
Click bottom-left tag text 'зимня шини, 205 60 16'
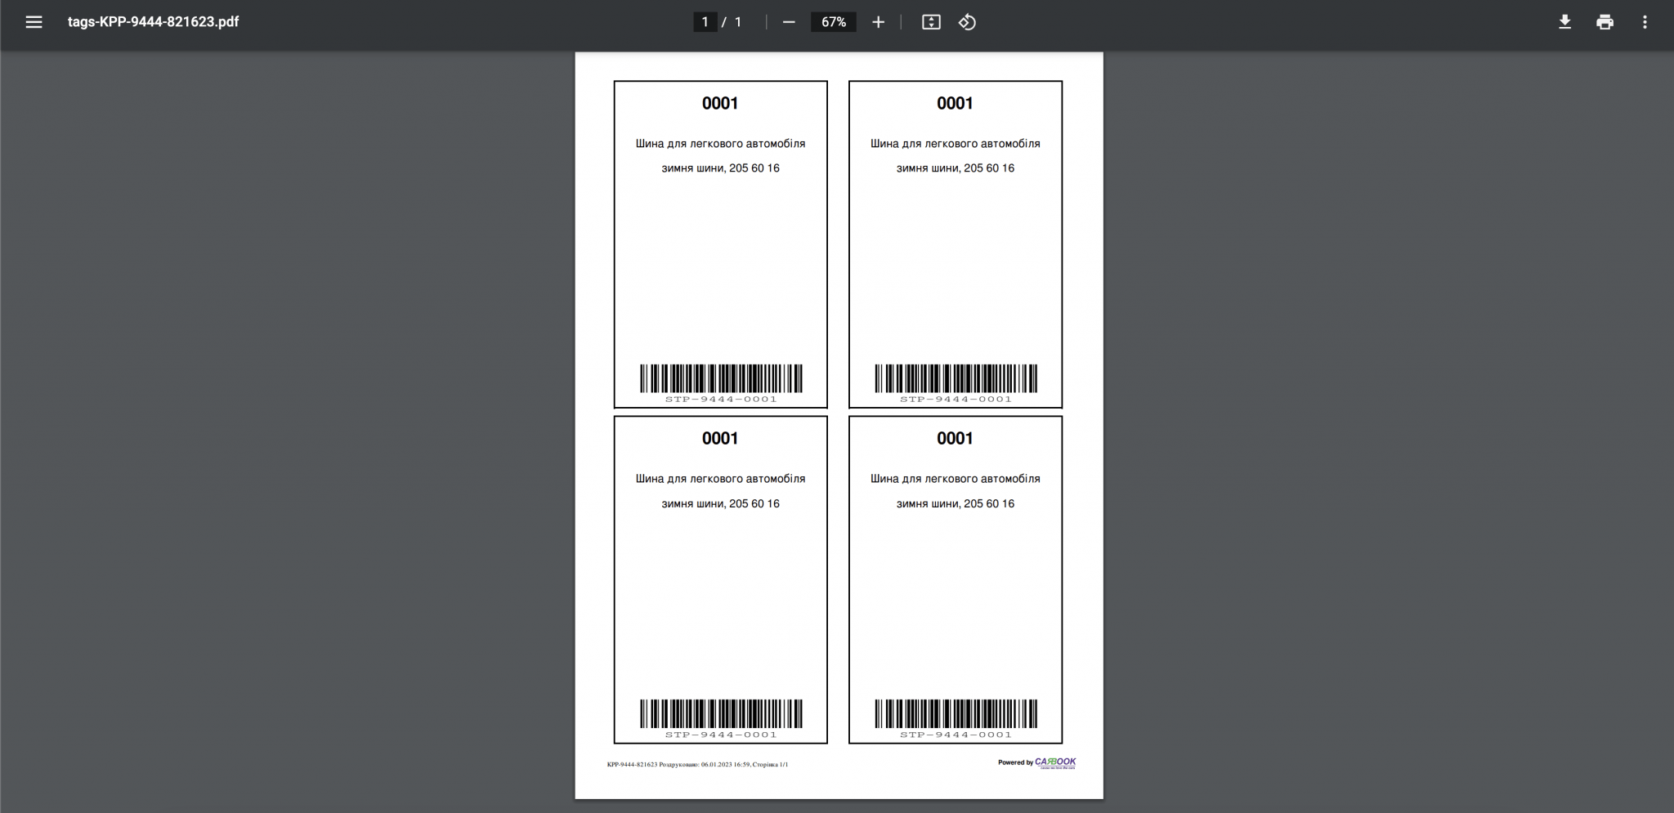click(x=720, y=504)
